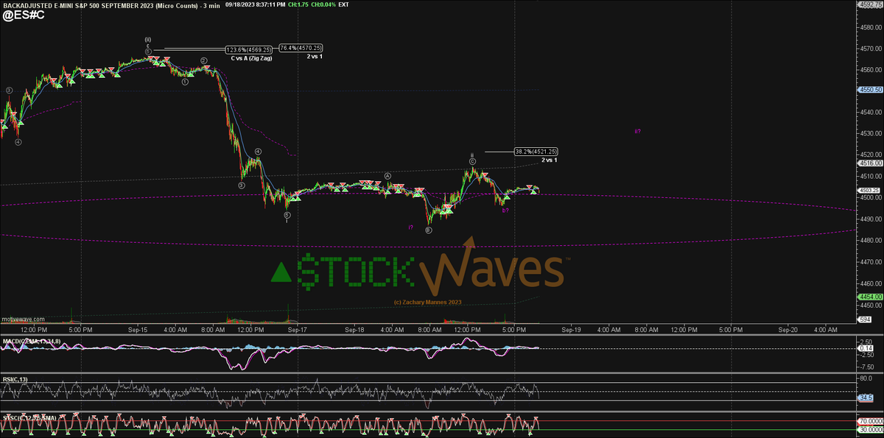Select the circled 1 wave label

[185, 82]
